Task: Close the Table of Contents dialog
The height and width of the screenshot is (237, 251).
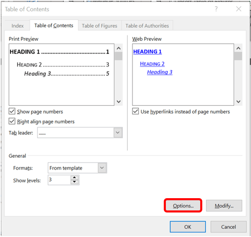Action: (239, 9)
